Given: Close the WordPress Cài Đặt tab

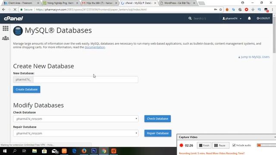Looking at the screenshot, I should (194, 3).
